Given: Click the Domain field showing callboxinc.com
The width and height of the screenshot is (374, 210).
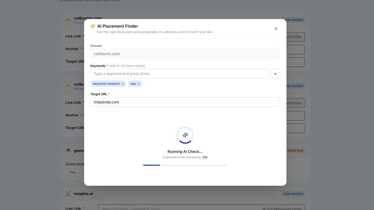Looking at the screenshot, I should tap(185, 54).
